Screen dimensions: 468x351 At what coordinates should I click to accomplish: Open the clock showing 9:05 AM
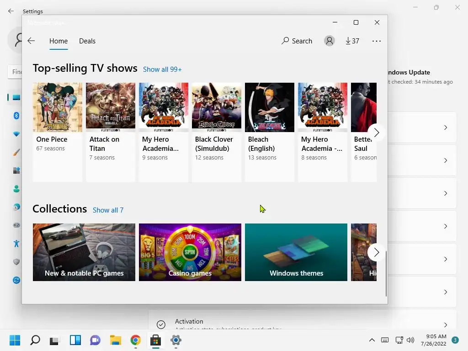pos(433,340)
